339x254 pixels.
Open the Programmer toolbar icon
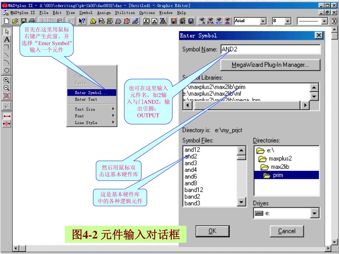135,21
